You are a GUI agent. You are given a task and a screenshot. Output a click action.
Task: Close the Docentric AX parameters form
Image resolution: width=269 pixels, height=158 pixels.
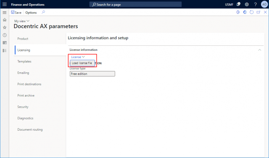[265, 12]
